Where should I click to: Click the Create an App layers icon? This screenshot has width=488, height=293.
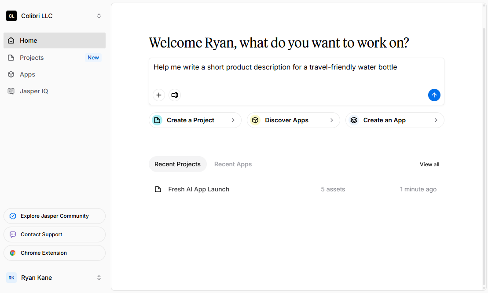[x=353, y=120]
